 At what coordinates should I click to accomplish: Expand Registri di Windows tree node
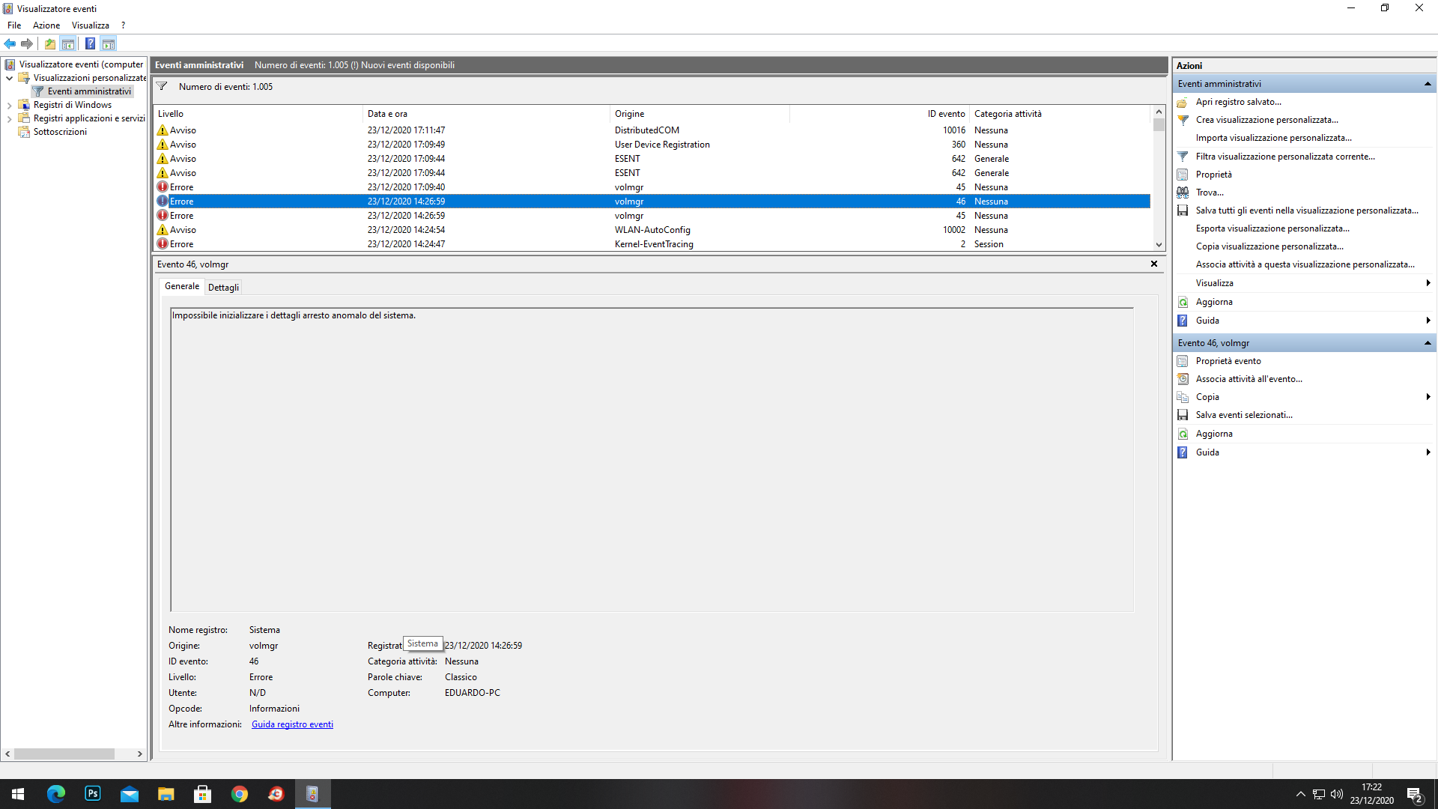click(9, 105)
